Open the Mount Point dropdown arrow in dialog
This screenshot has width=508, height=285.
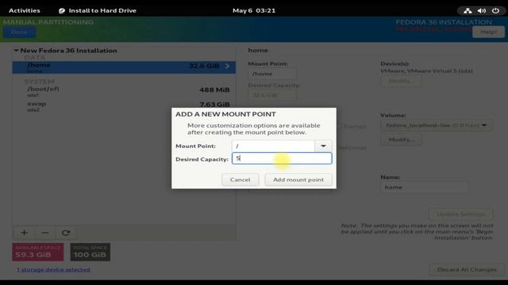[323, 146]
